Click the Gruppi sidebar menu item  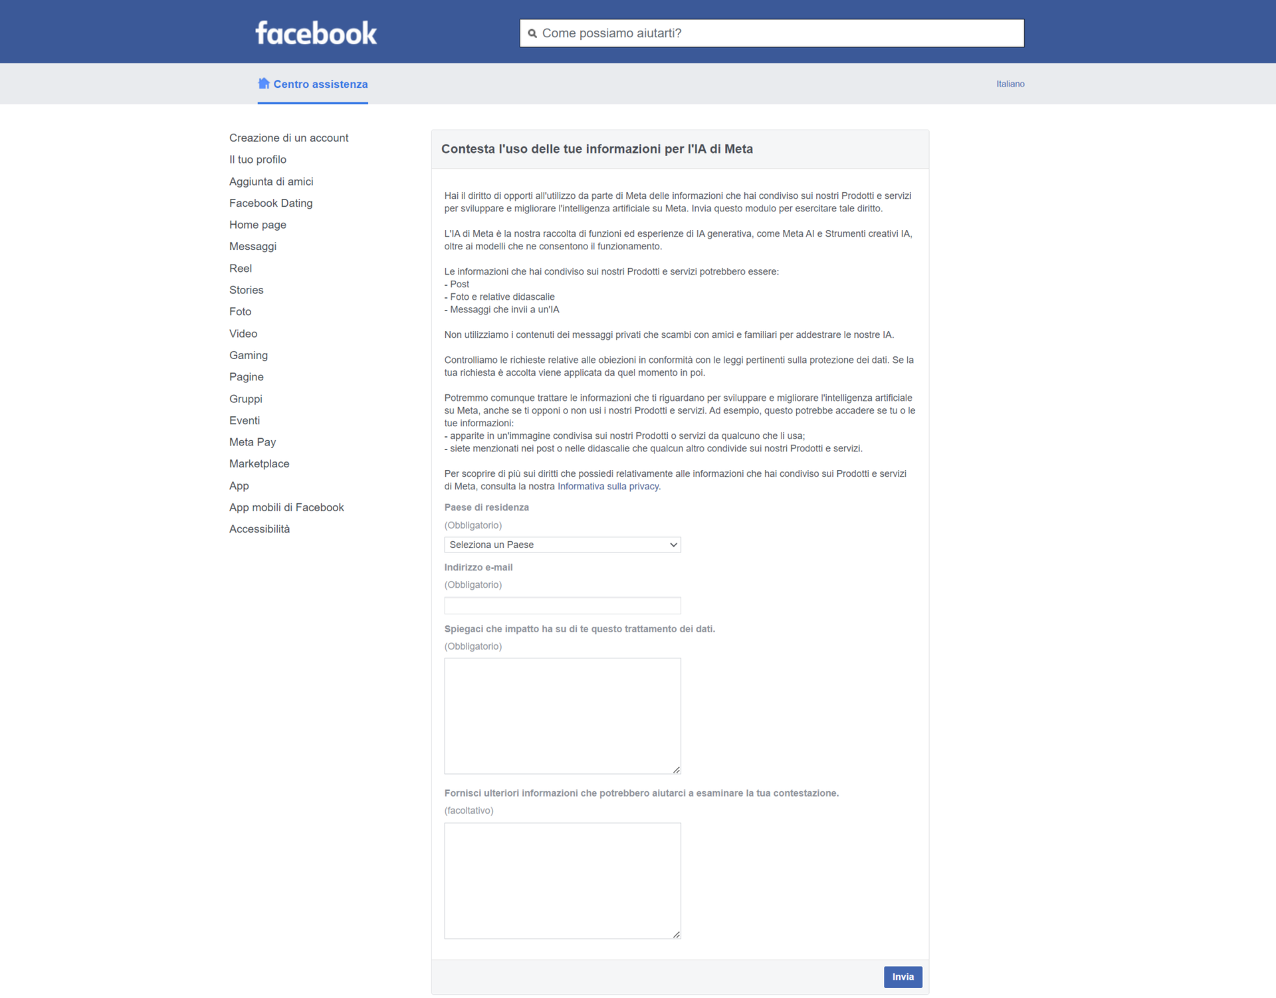(245, 398)
